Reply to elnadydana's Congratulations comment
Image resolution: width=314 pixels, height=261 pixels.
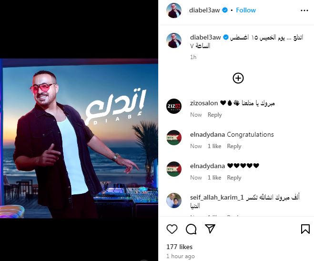pos(234,146)
